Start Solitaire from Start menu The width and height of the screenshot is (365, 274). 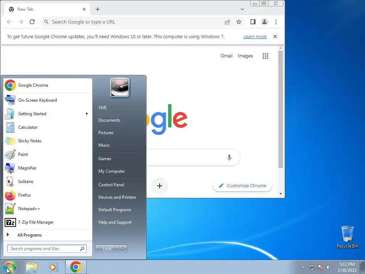[47, 181]
